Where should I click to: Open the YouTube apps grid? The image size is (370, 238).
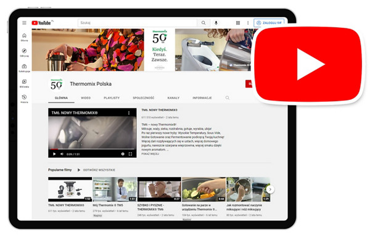pos(238,23)
